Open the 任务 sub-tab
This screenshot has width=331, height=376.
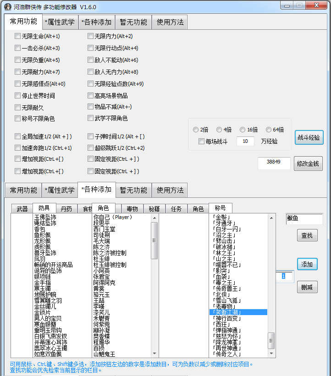pos(176,209)
